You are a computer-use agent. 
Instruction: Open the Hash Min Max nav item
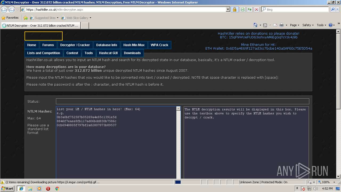pyautogui.click(x=134, y=45)
